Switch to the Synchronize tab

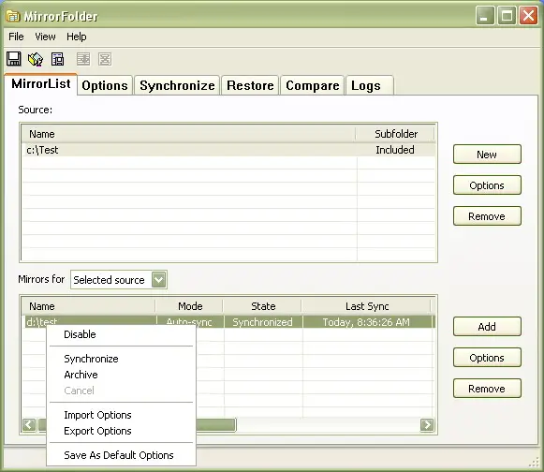coord(177,85)
